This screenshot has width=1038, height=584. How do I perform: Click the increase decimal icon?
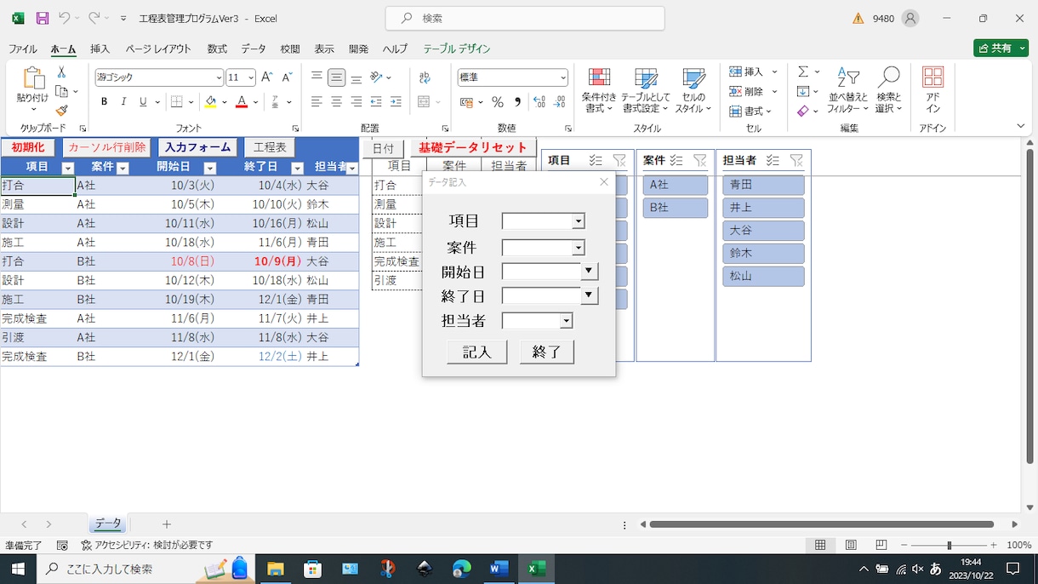539,102
